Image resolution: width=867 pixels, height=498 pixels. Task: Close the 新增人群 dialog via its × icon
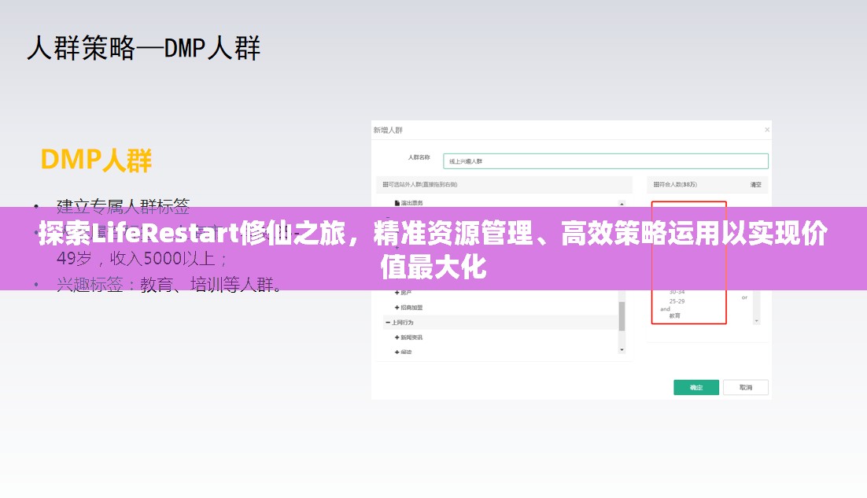click(x=768, y=129)
